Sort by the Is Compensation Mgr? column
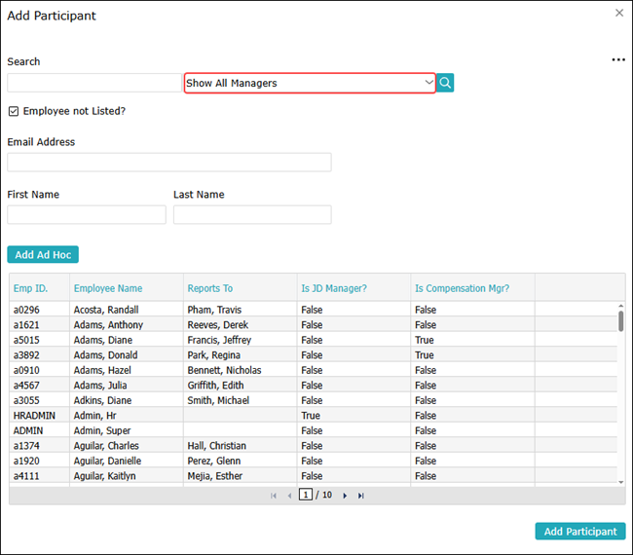Viewport: 633px width, 555px height. [462, 288]
